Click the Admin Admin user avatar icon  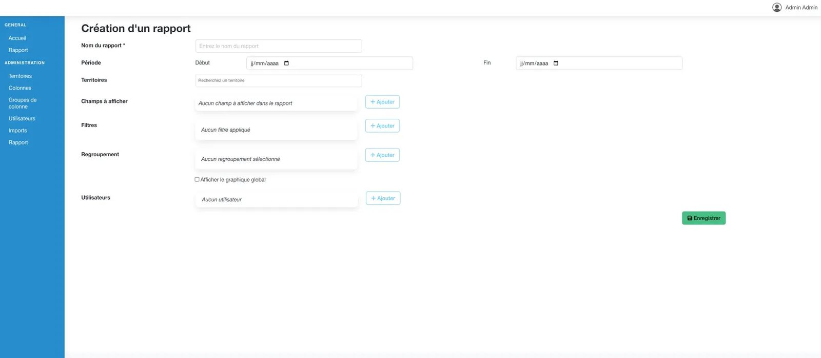click(x=777, y=7)
